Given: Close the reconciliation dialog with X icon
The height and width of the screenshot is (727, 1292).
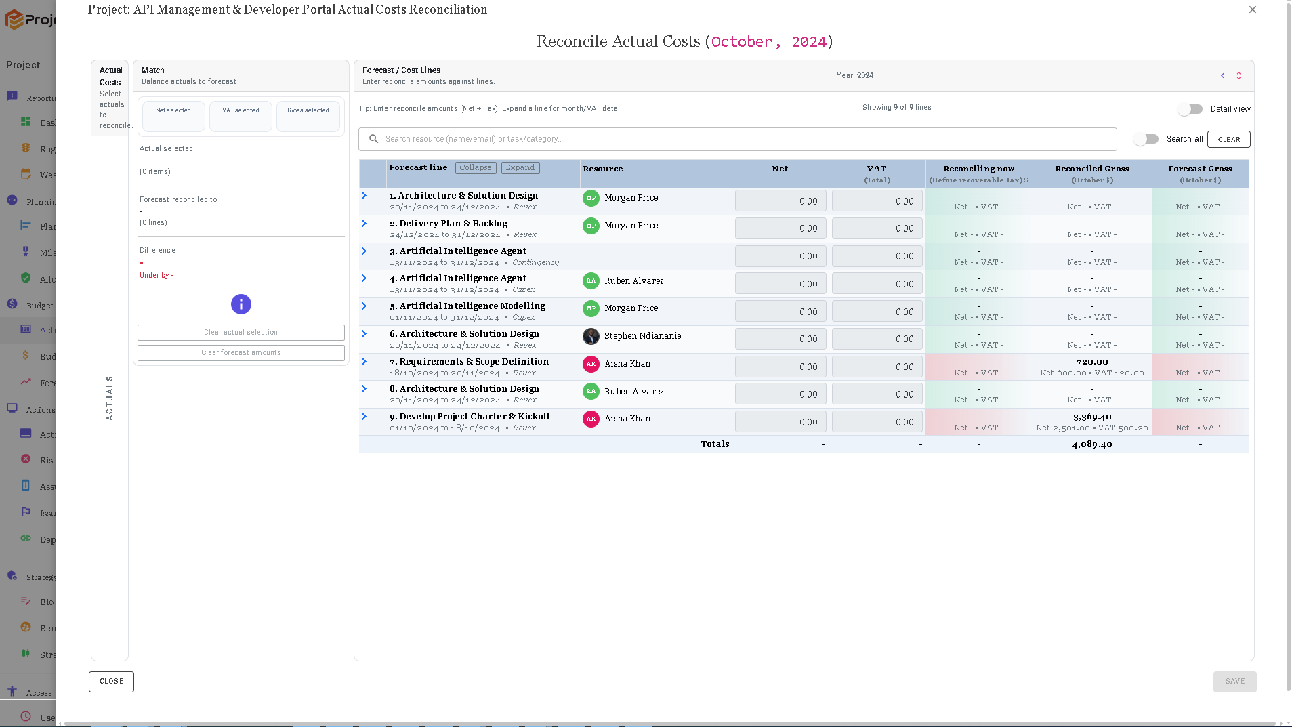Looking at the screenshot, I should (1253, 9).
